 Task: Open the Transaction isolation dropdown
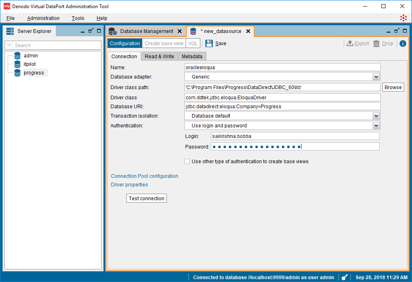376,116
